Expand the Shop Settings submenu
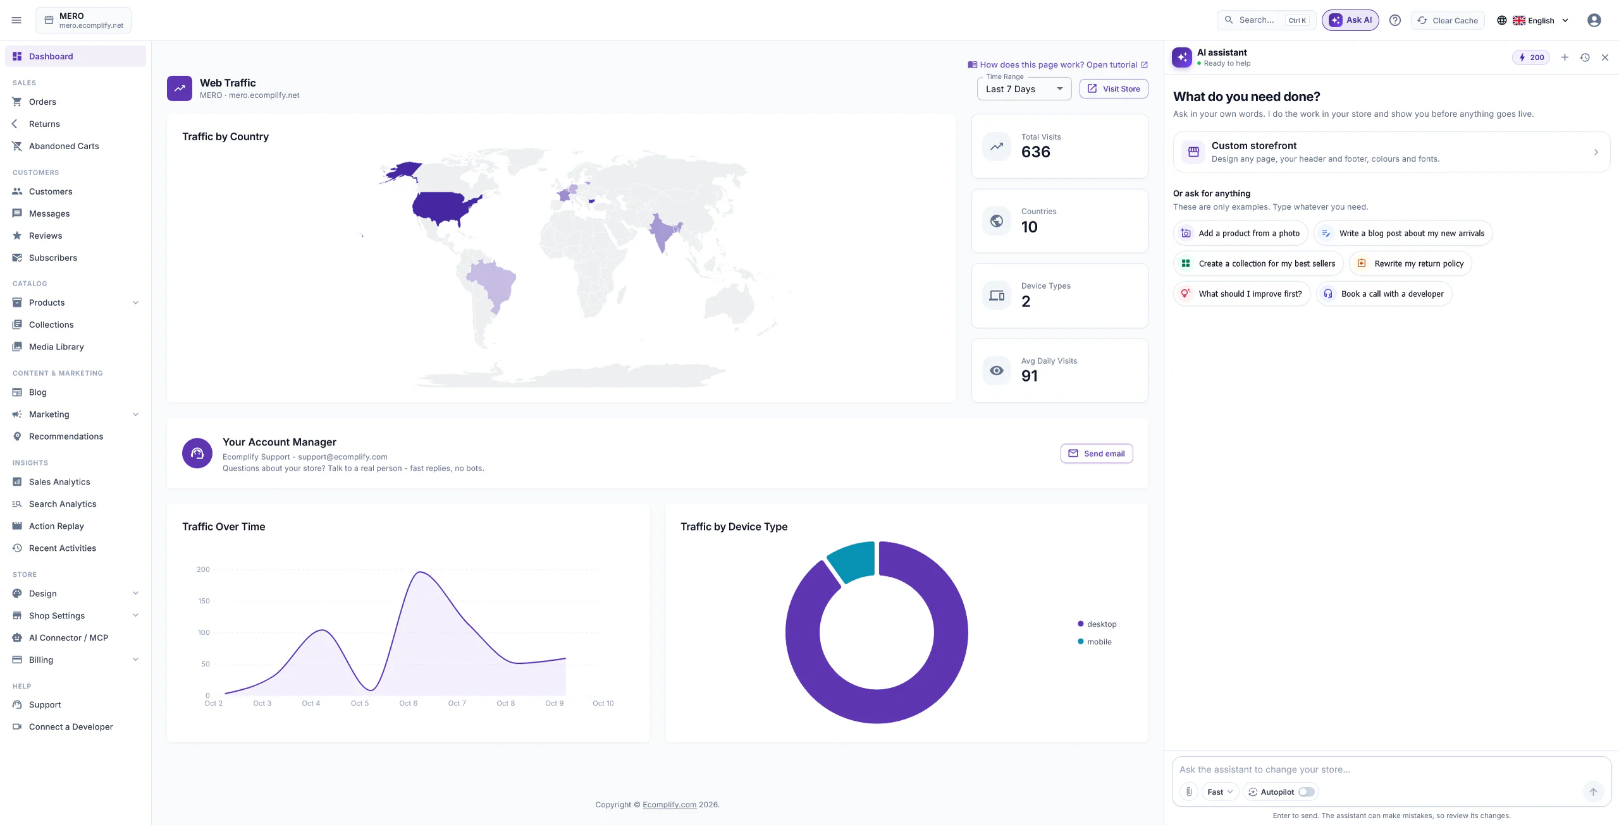Screen dimensions: 1619x825 click(135, 615)
